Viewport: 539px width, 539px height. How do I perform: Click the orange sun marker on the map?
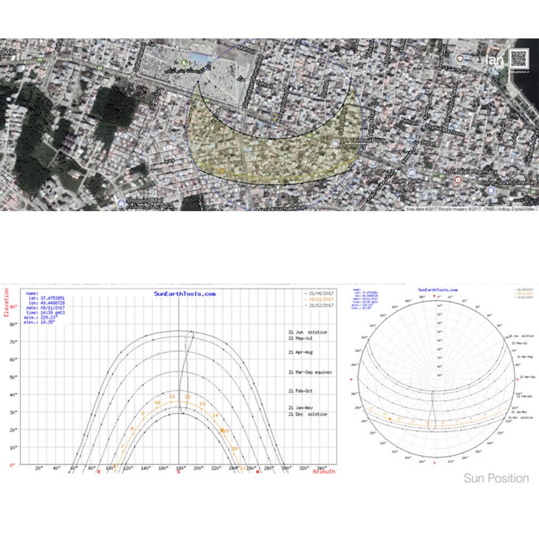point(222,171)
